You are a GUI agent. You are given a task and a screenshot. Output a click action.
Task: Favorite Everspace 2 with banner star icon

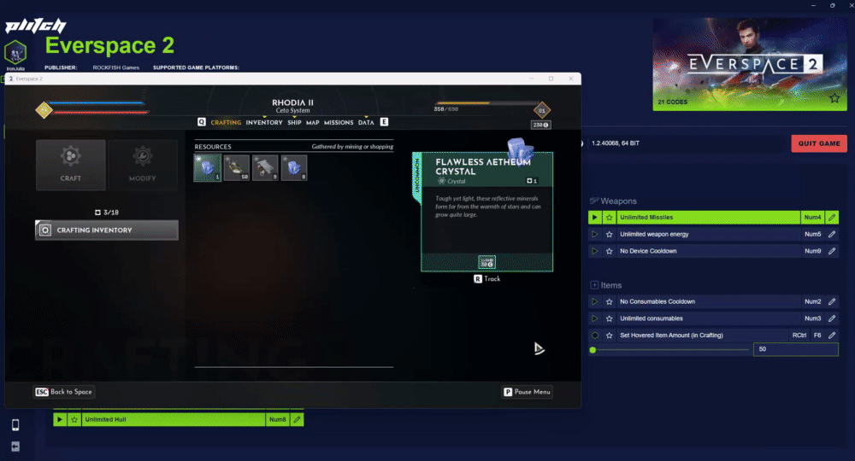pos(834,98)
